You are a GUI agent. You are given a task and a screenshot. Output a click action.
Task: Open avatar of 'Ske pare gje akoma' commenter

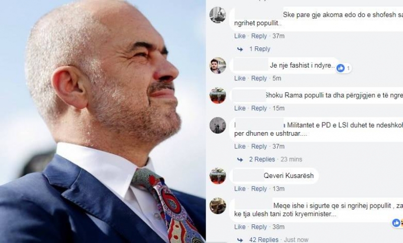tap(218, 15)
